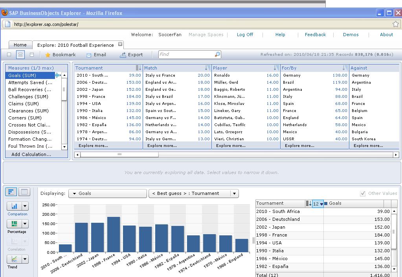
Task: Click the magnifier icon in Find box
Action: tap(217, 54)
